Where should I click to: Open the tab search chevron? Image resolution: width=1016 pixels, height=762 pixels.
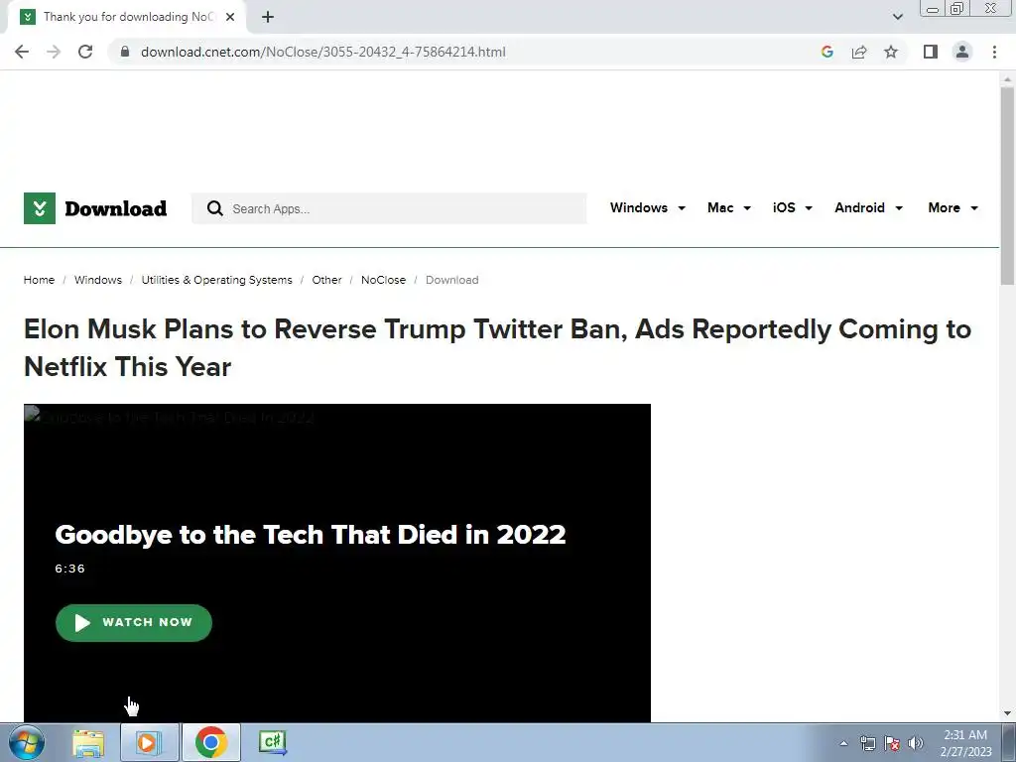tap(897, 17)
